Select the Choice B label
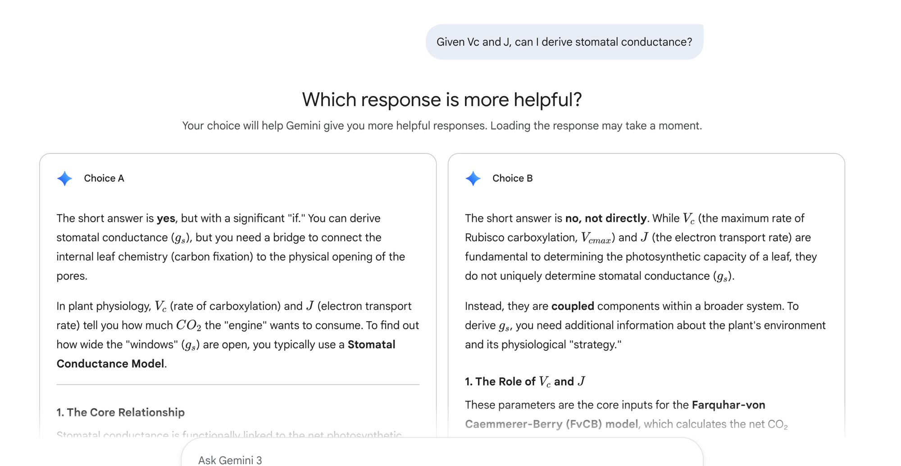 click(512, 179)
